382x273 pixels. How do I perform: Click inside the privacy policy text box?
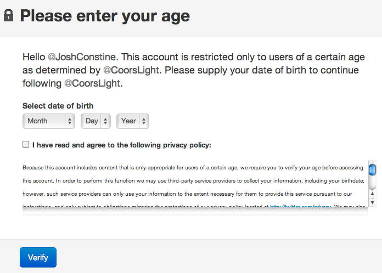[x=192, y=181]
